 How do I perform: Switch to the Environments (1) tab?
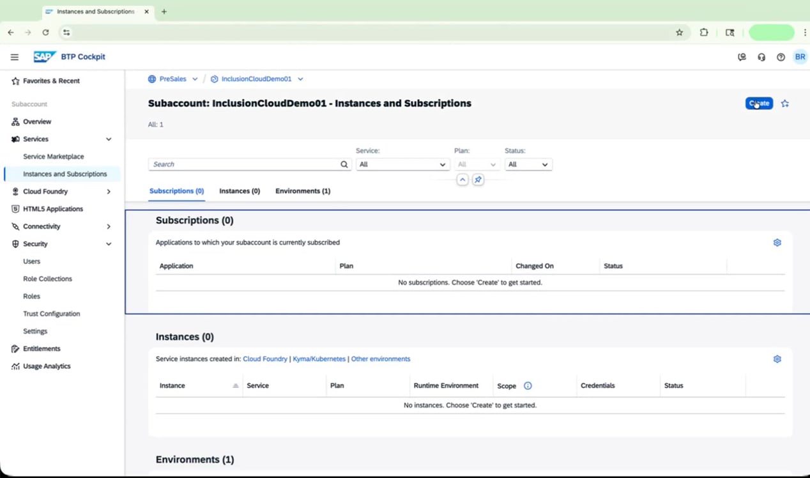click(x=303, y=191)
